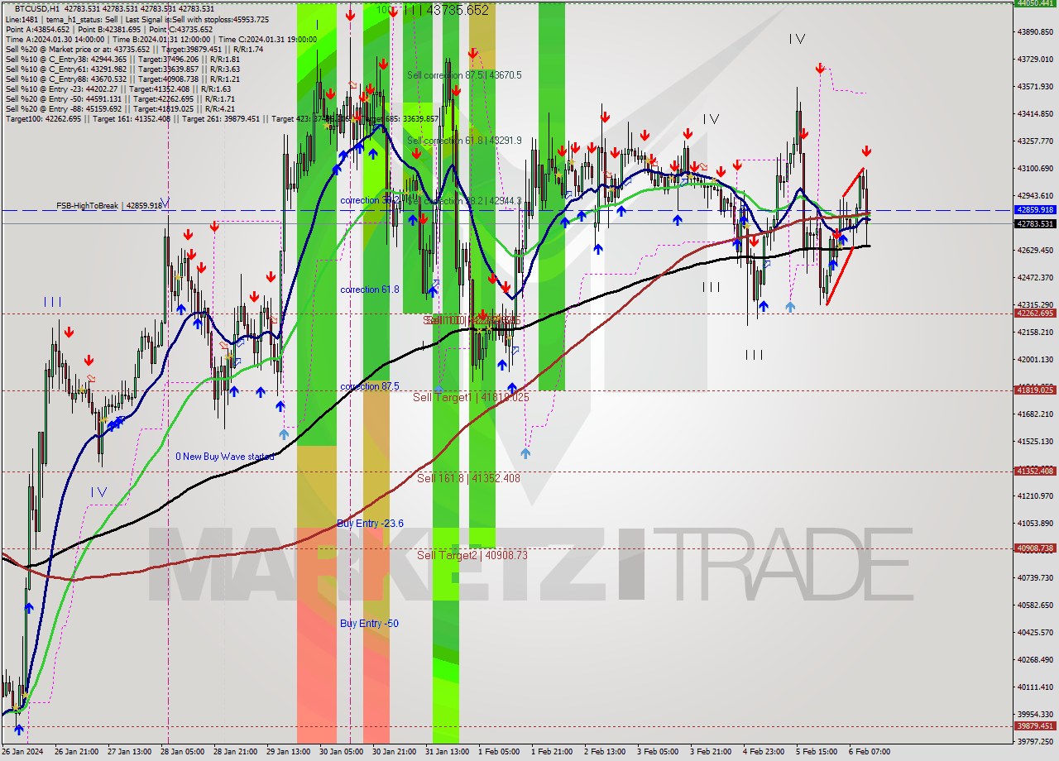Click the red 39879.451 price tag
This screenshot has width=1059, height=761.
1035,726
